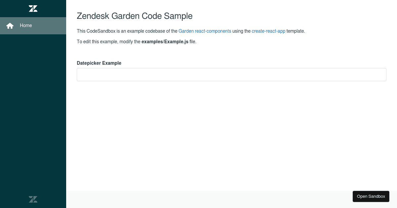Click the Datepicker Example heading
Viewport: 397px width, 208px height.
[x=99, y=63]
